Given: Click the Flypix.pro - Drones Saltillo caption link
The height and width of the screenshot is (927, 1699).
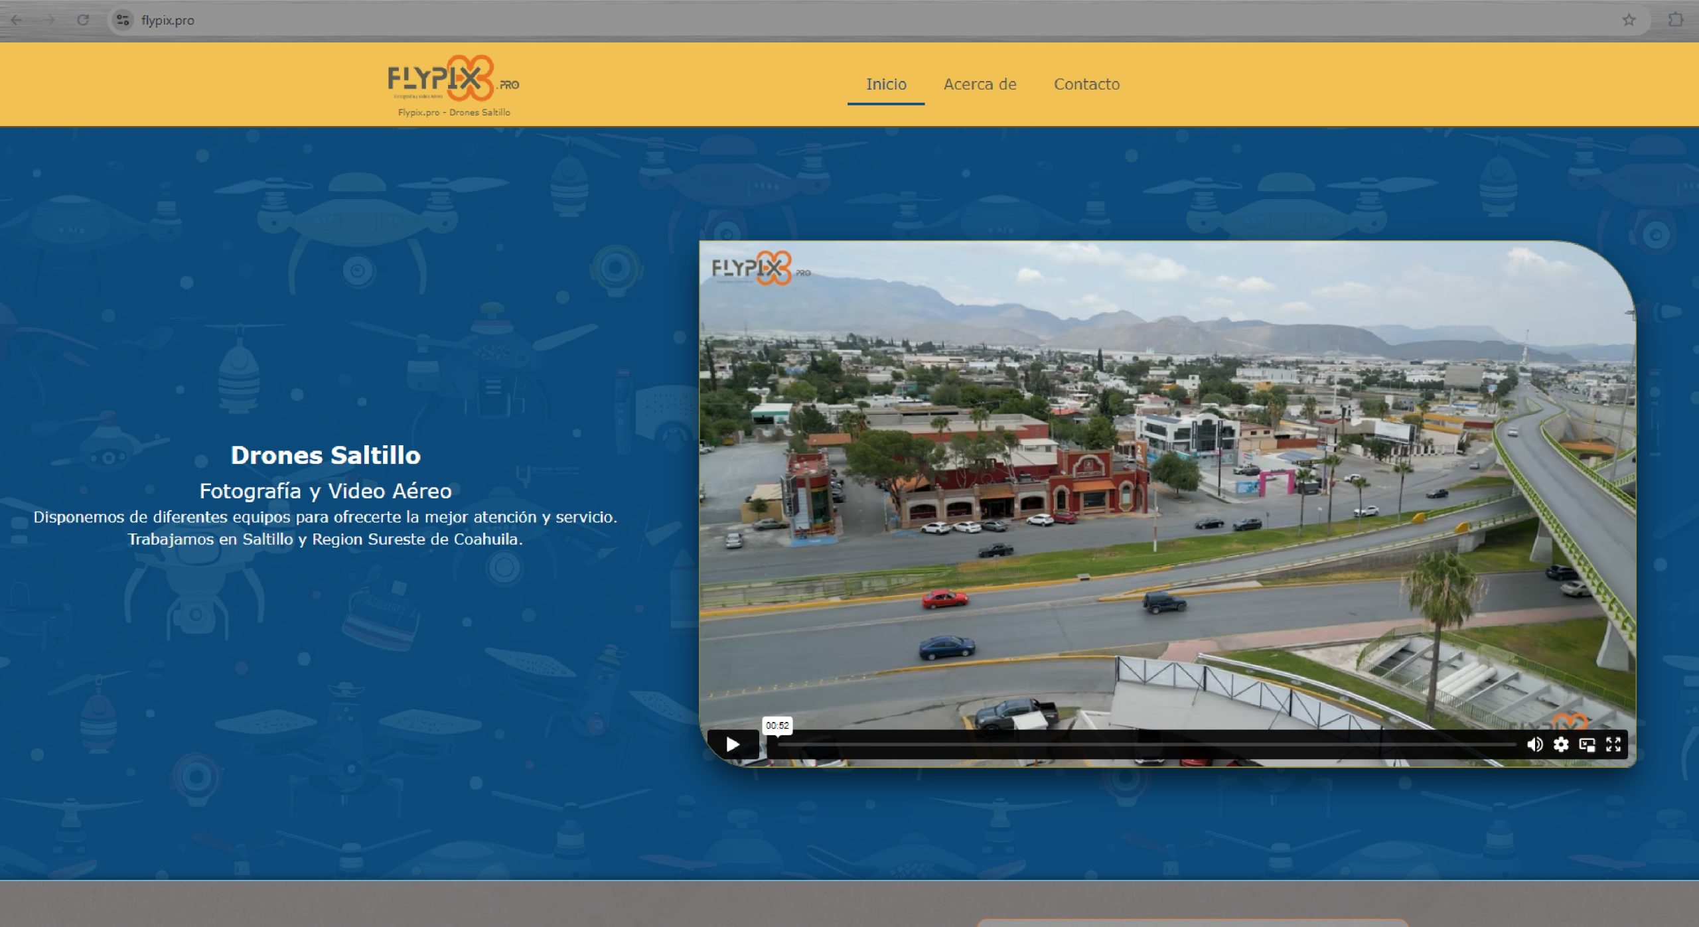Looking at the screenshot, I should (x=454, y=112).
